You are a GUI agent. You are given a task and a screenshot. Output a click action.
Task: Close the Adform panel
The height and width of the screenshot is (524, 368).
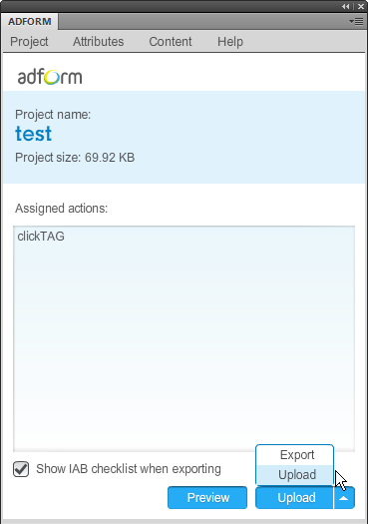coord(361,6)
